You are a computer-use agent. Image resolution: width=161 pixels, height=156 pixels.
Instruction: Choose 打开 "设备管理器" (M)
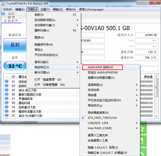[53, 85]
